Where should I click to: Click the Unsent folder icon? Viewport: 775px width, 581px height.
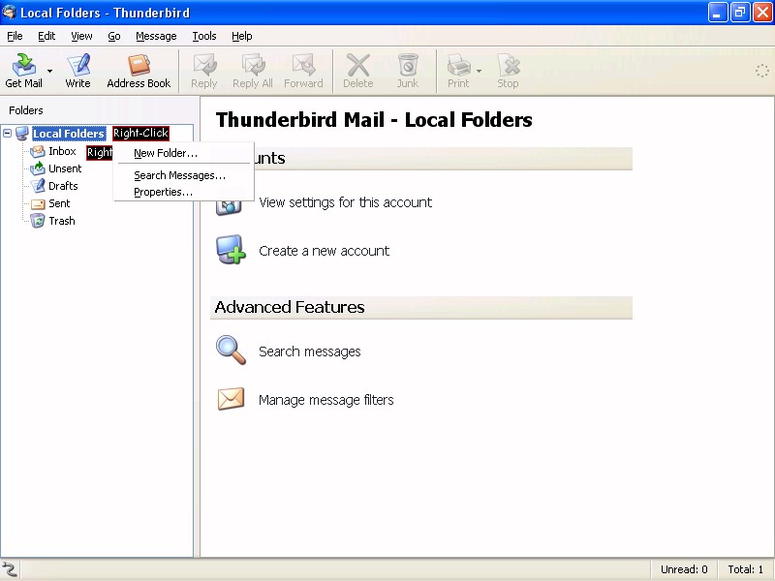(x=38, y=168)
